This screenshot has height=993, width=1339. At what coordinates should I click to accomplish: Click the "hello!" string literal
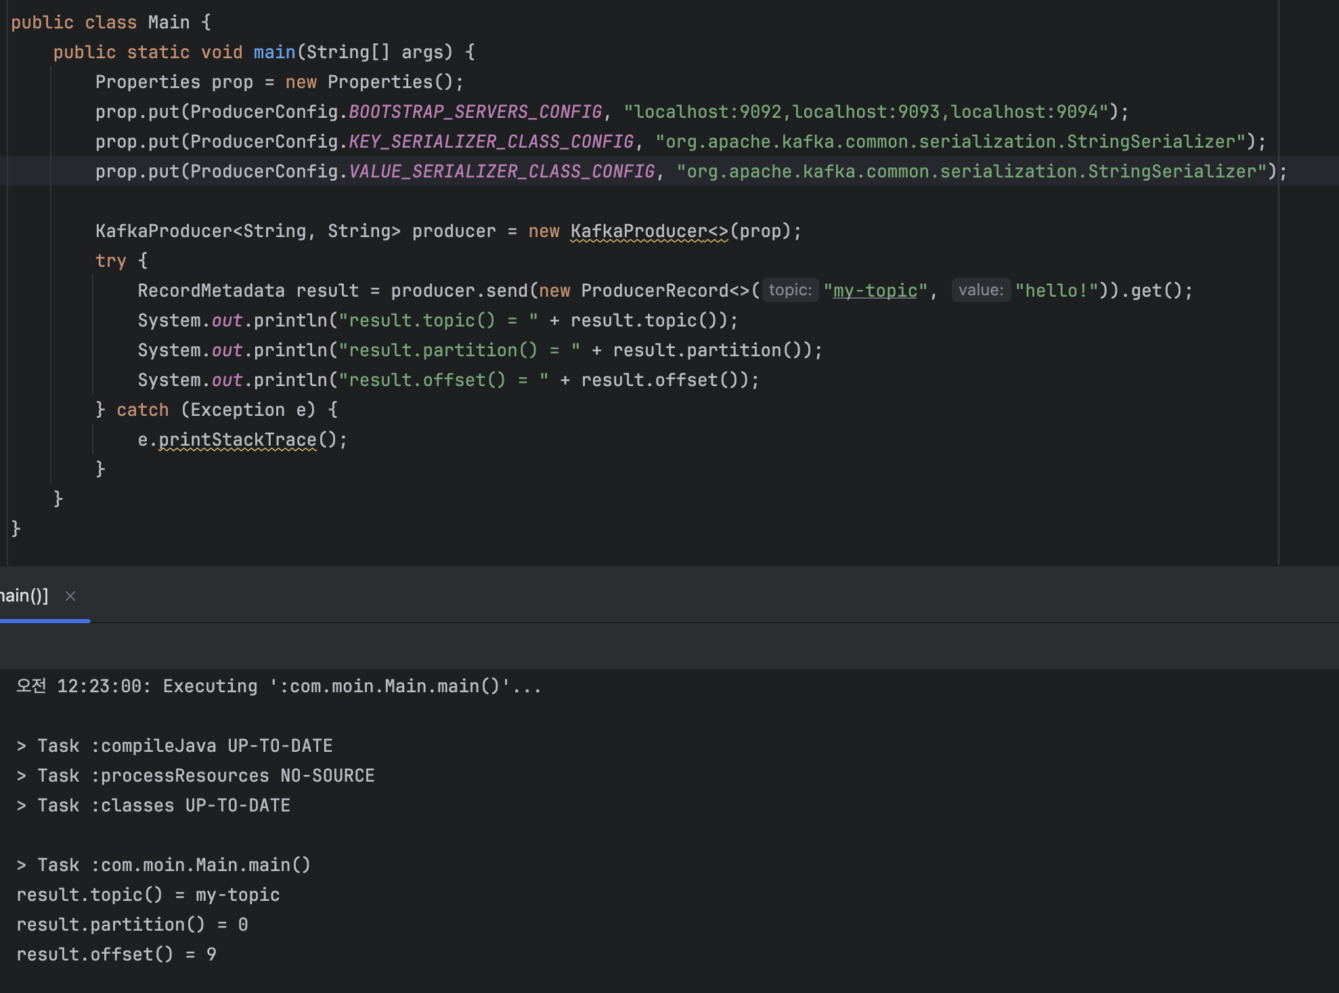tap(1056, 291)
